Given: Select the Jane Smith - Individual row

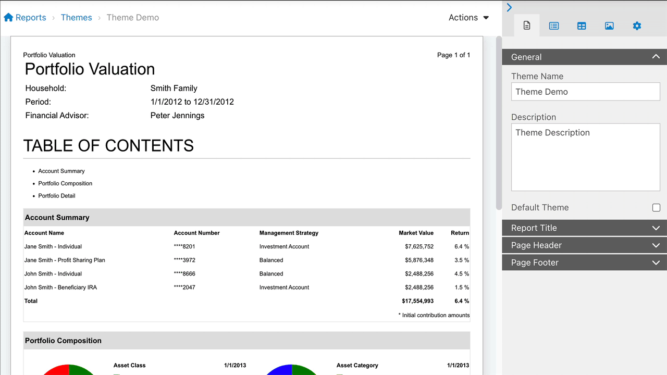Looking at the screenshot, I should (246, 246).
